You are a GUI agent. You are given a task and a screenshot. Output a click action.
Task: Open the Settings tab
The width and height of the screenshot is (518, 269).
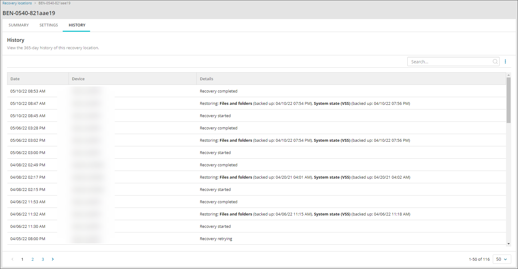click(x=49, y=25)
